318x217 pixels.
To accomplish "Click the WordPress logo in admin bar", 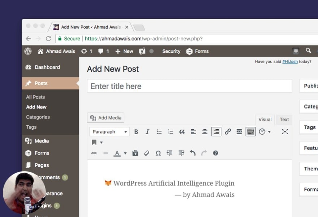I will click(28, 51).
